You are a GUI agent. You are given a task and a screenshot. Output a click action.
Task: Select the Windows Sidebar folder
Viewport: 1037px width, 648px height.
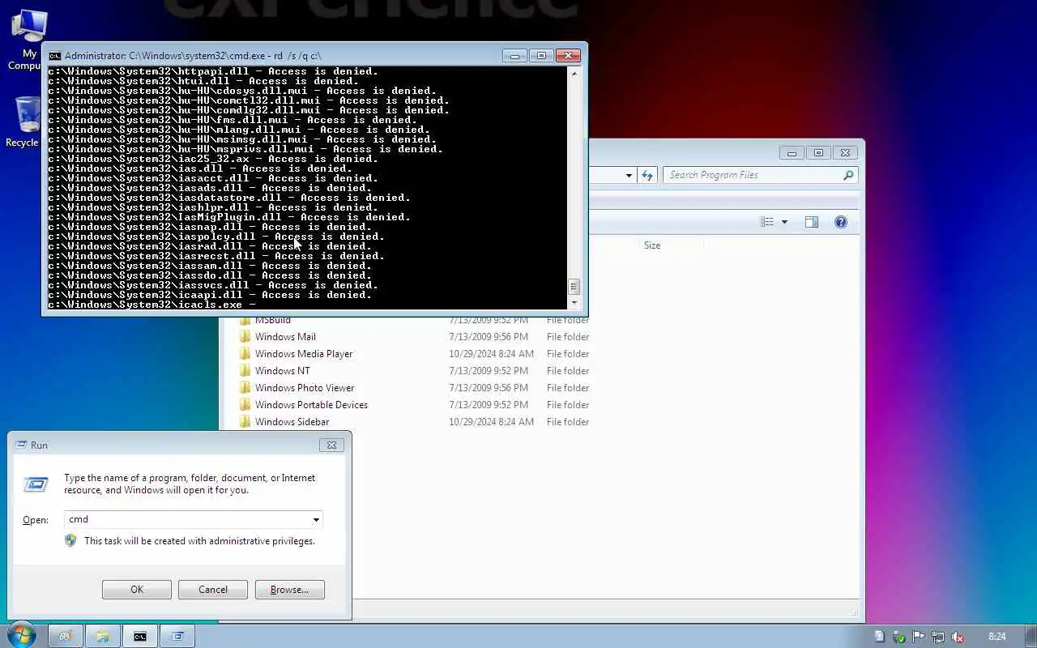[292, 422]
